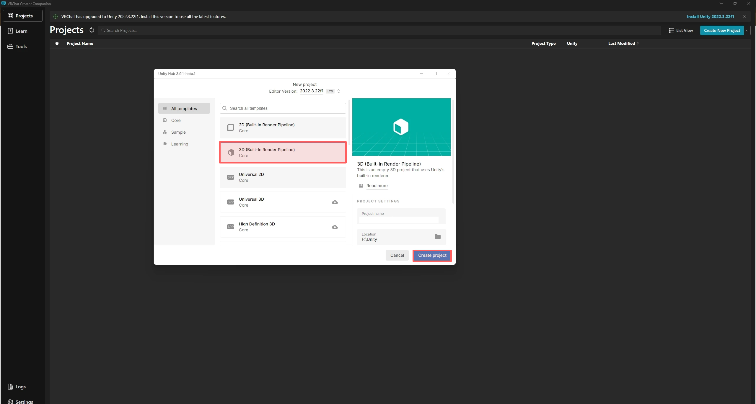Sort by Project Name column
The height and width of the screenshot is (404, 756).
click(x=80, y=43)
